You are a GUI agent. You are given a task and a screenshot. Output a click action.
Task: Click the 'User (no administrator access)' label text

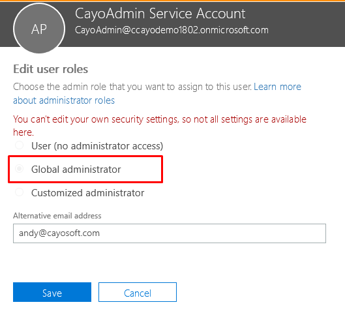point(97,146)
